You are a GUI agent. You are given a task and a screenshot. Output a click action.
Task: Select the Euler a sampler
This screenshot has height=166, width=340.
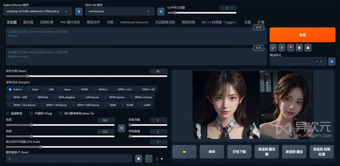click(15, 89)
